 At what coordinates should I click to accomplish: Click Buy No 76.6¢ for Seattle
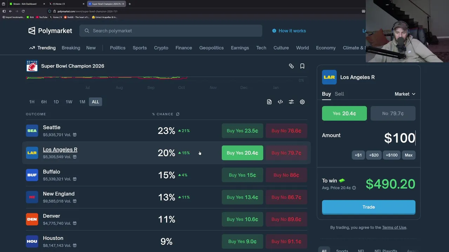click(x=286, y=131)
